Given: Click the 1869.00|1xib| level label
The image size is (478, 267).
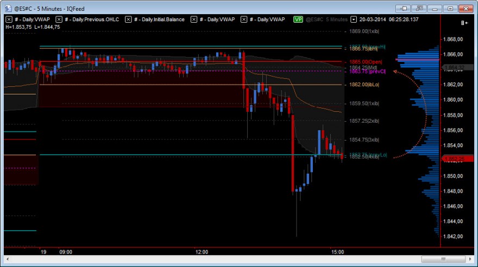Looking at the screenshot, I should point(364,31).
